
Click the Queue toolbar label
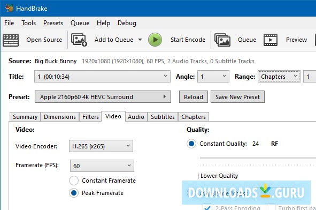[247, 40]
